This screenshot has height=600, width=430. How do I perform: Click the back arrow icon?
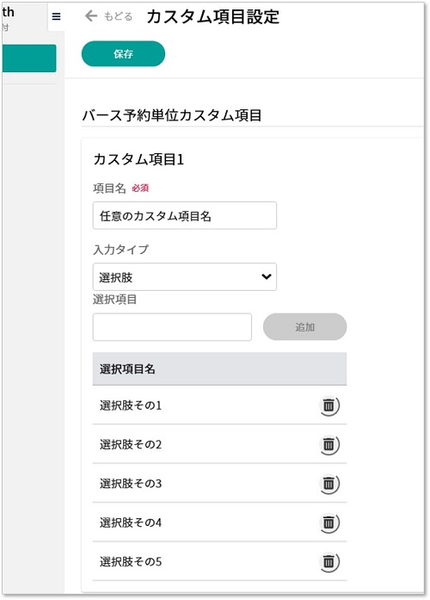pos(91,16)
